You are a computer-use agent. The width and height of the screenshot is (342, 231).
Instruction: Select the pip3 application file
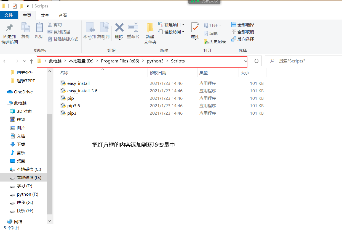coord(72,113)
